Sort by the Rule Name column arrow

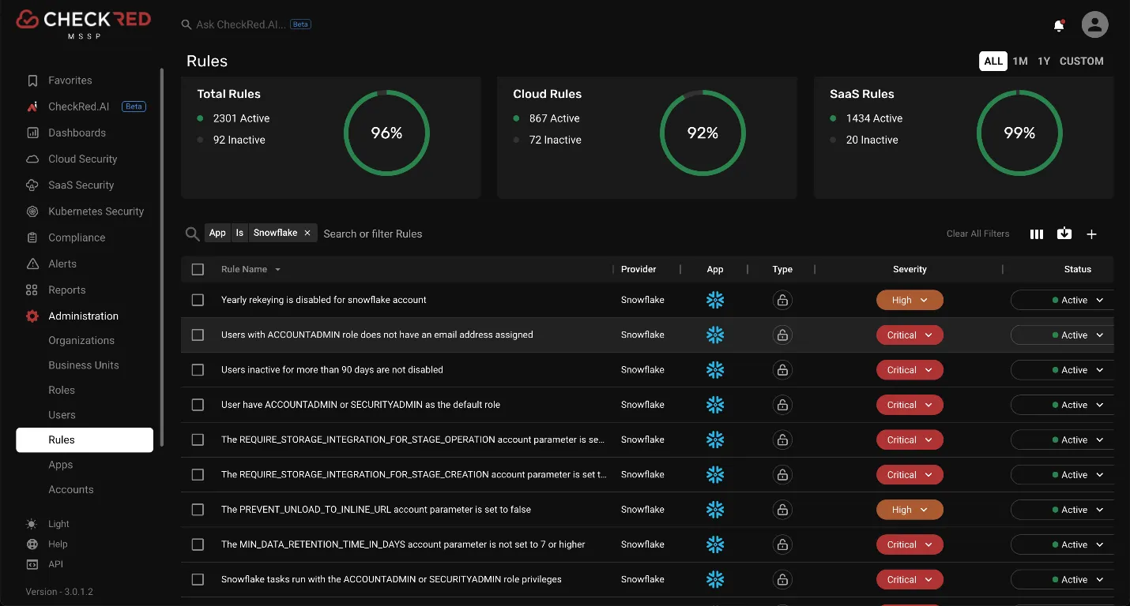coord(277,270)
